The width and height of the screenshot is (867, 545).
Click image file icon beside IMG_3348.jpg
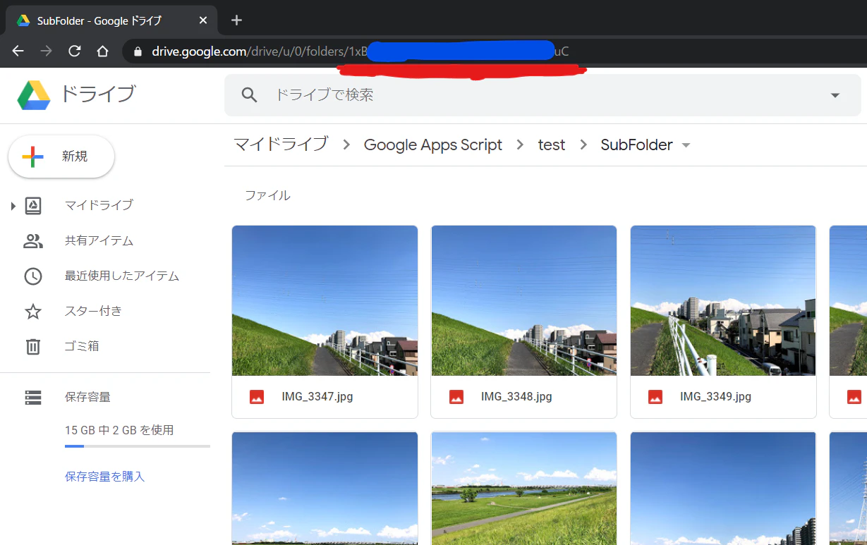(x=456, y=397)
